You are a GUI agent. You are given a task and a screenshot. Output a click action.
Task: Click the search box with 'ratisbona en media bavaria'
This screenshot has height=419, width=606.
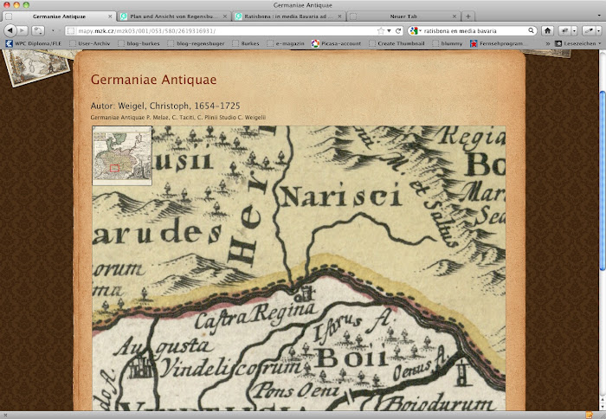tap(474, 30)
